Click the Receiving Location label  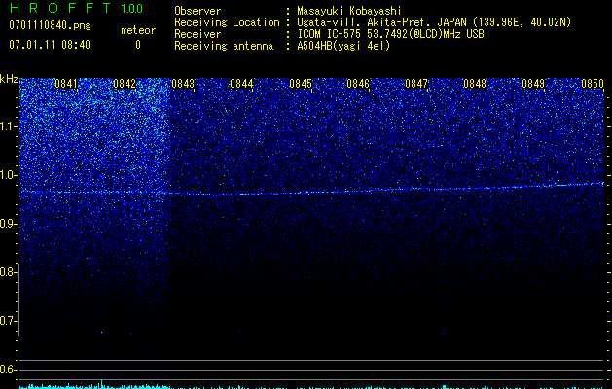(227, 22)
